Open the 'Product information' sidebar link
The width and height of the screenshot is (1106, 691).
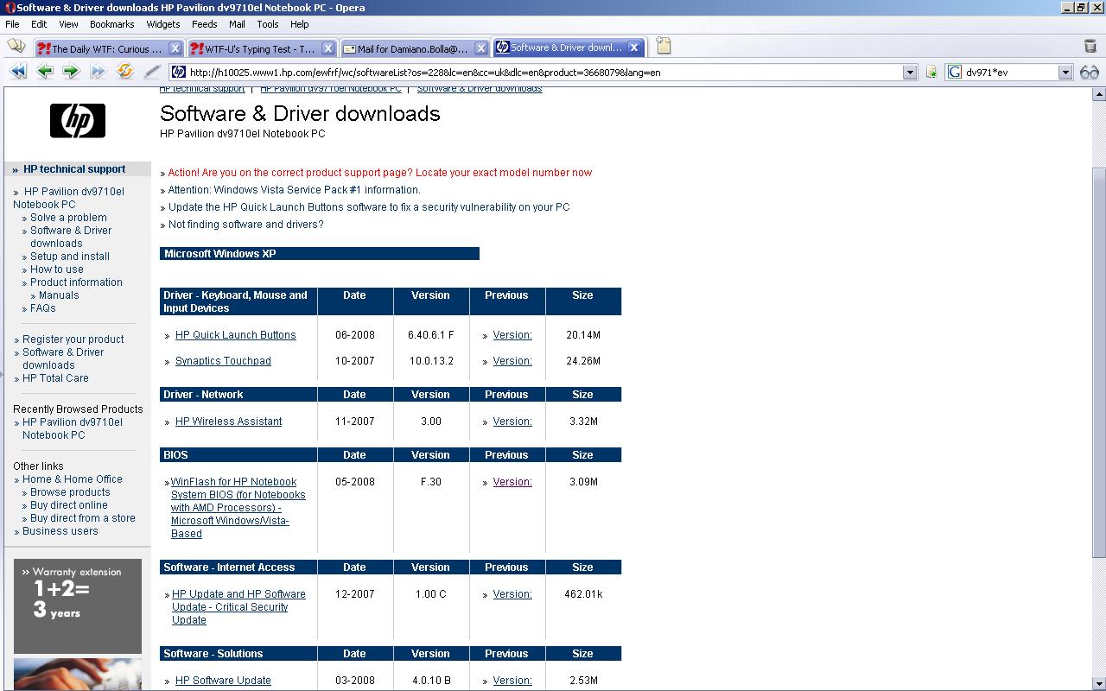pos(76,282)
